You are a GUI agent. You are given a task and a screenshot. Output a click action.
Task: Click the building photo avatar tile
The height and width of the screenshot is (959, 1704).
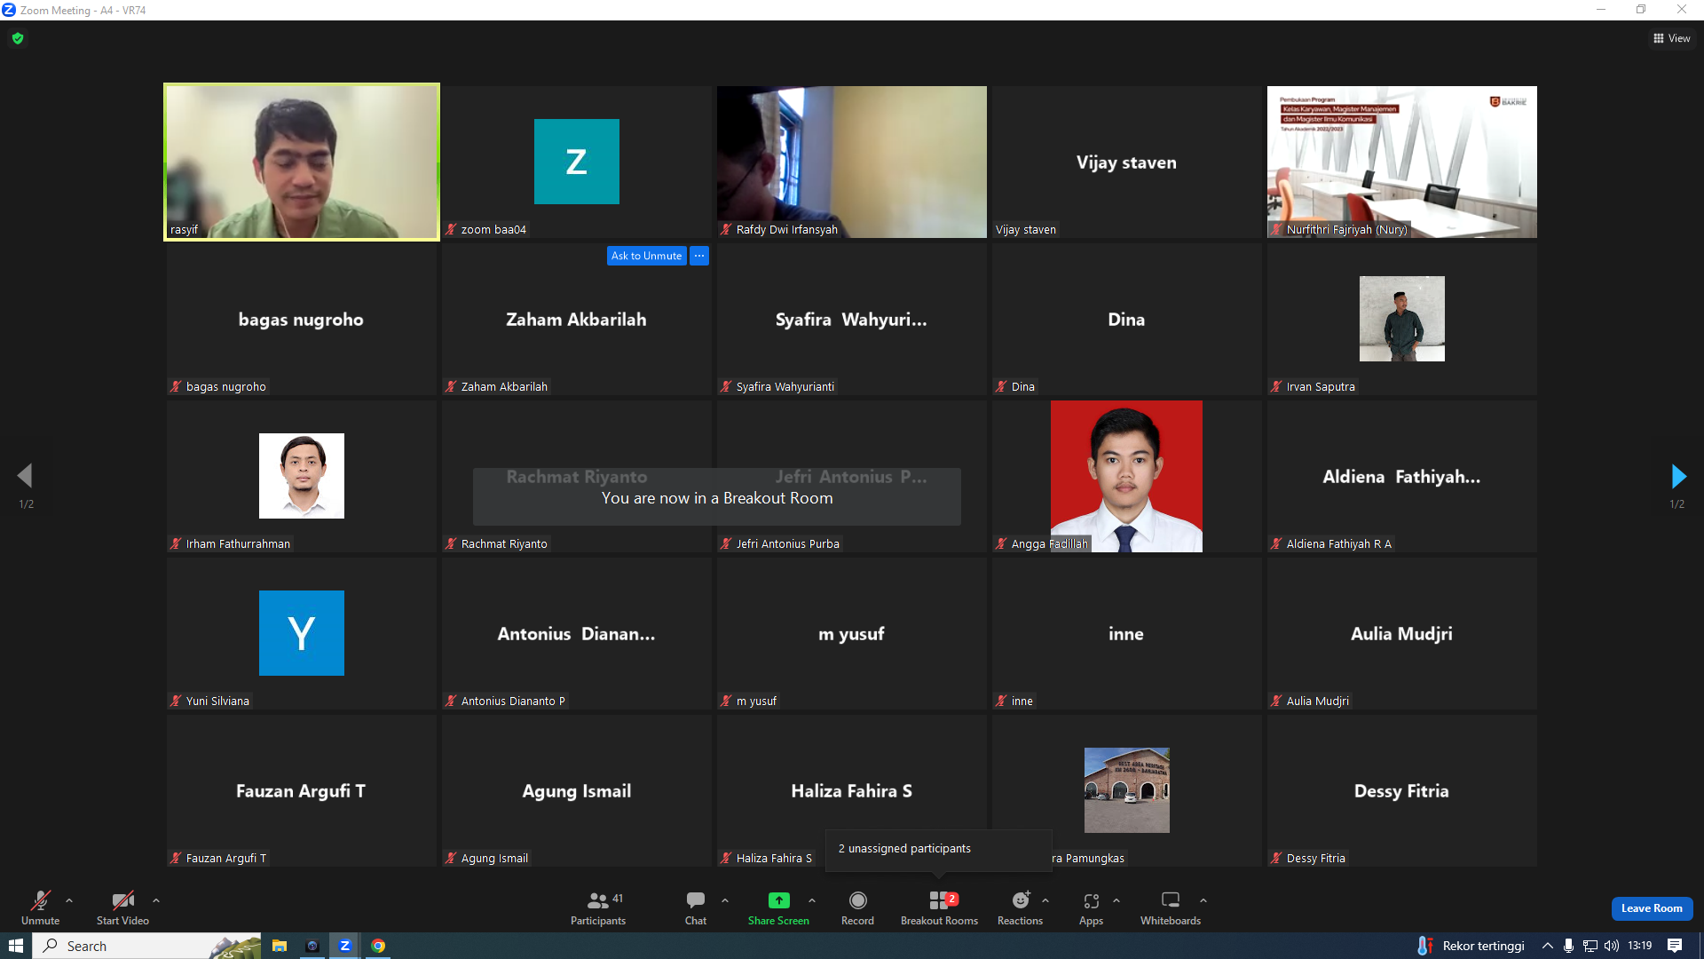point(1126,790)
